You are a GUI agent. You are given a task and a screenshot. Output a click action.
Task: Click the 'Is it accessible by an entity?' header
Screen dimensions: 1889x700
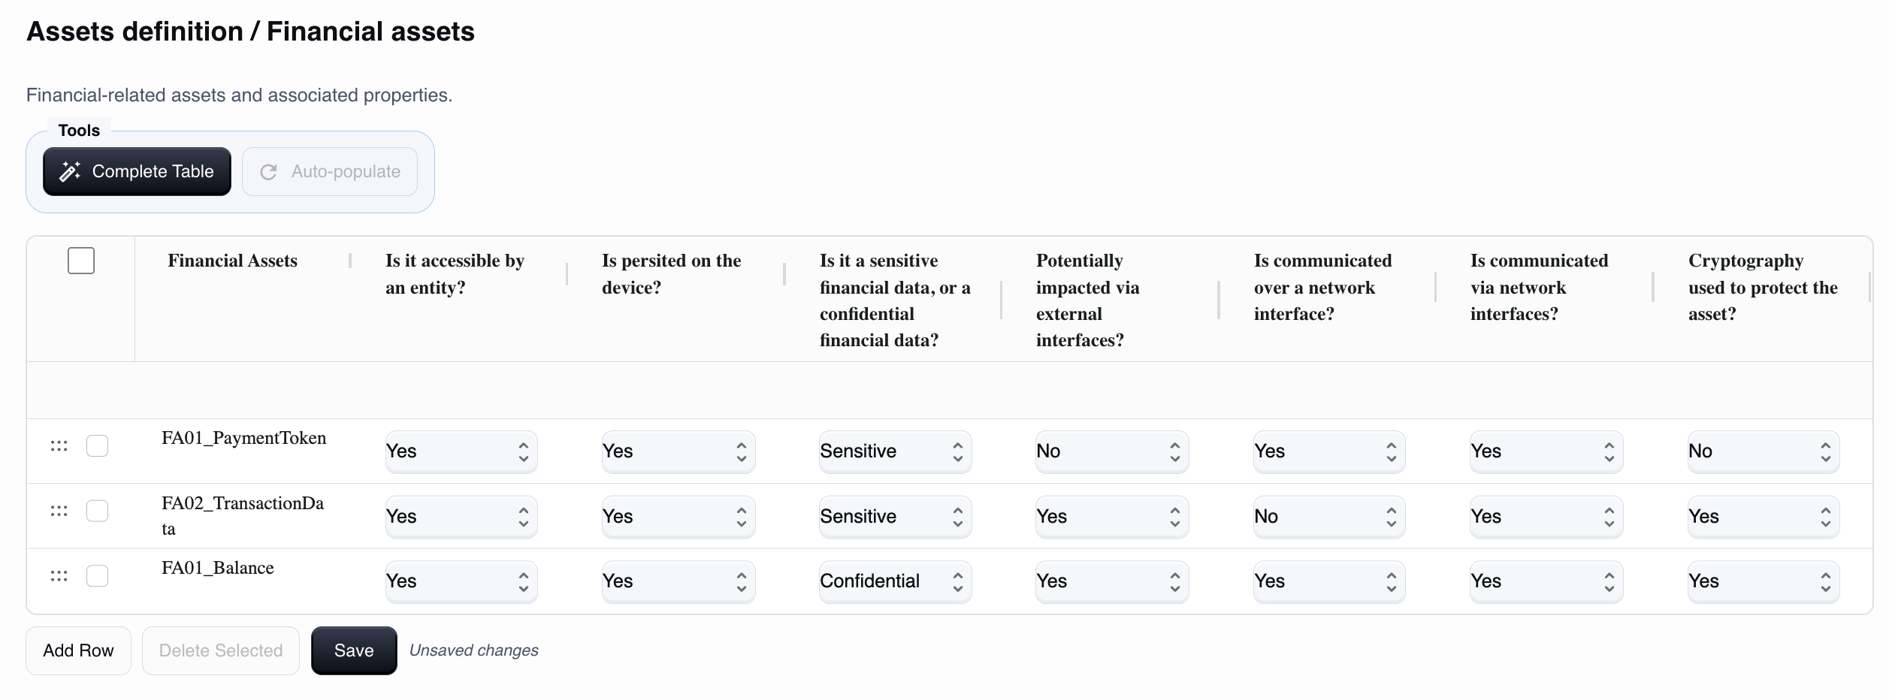click(x=455, y=274)
